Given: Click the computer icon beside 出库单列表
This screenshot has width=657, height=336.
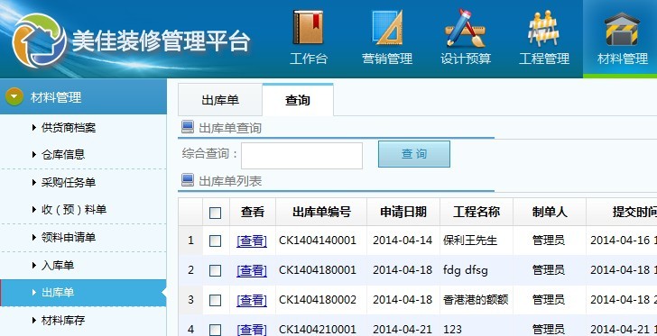Looking at the screenshot, I should [x=188, y=180].
